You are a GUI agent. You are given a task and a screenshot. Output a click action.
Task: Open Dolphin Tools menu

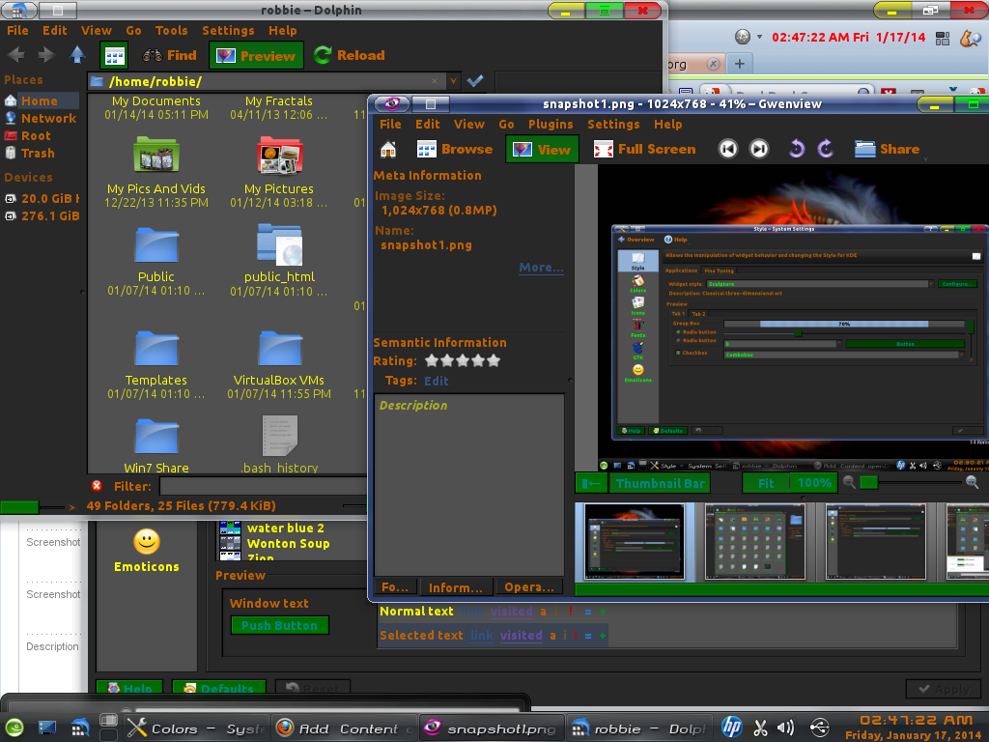(172, 30)
